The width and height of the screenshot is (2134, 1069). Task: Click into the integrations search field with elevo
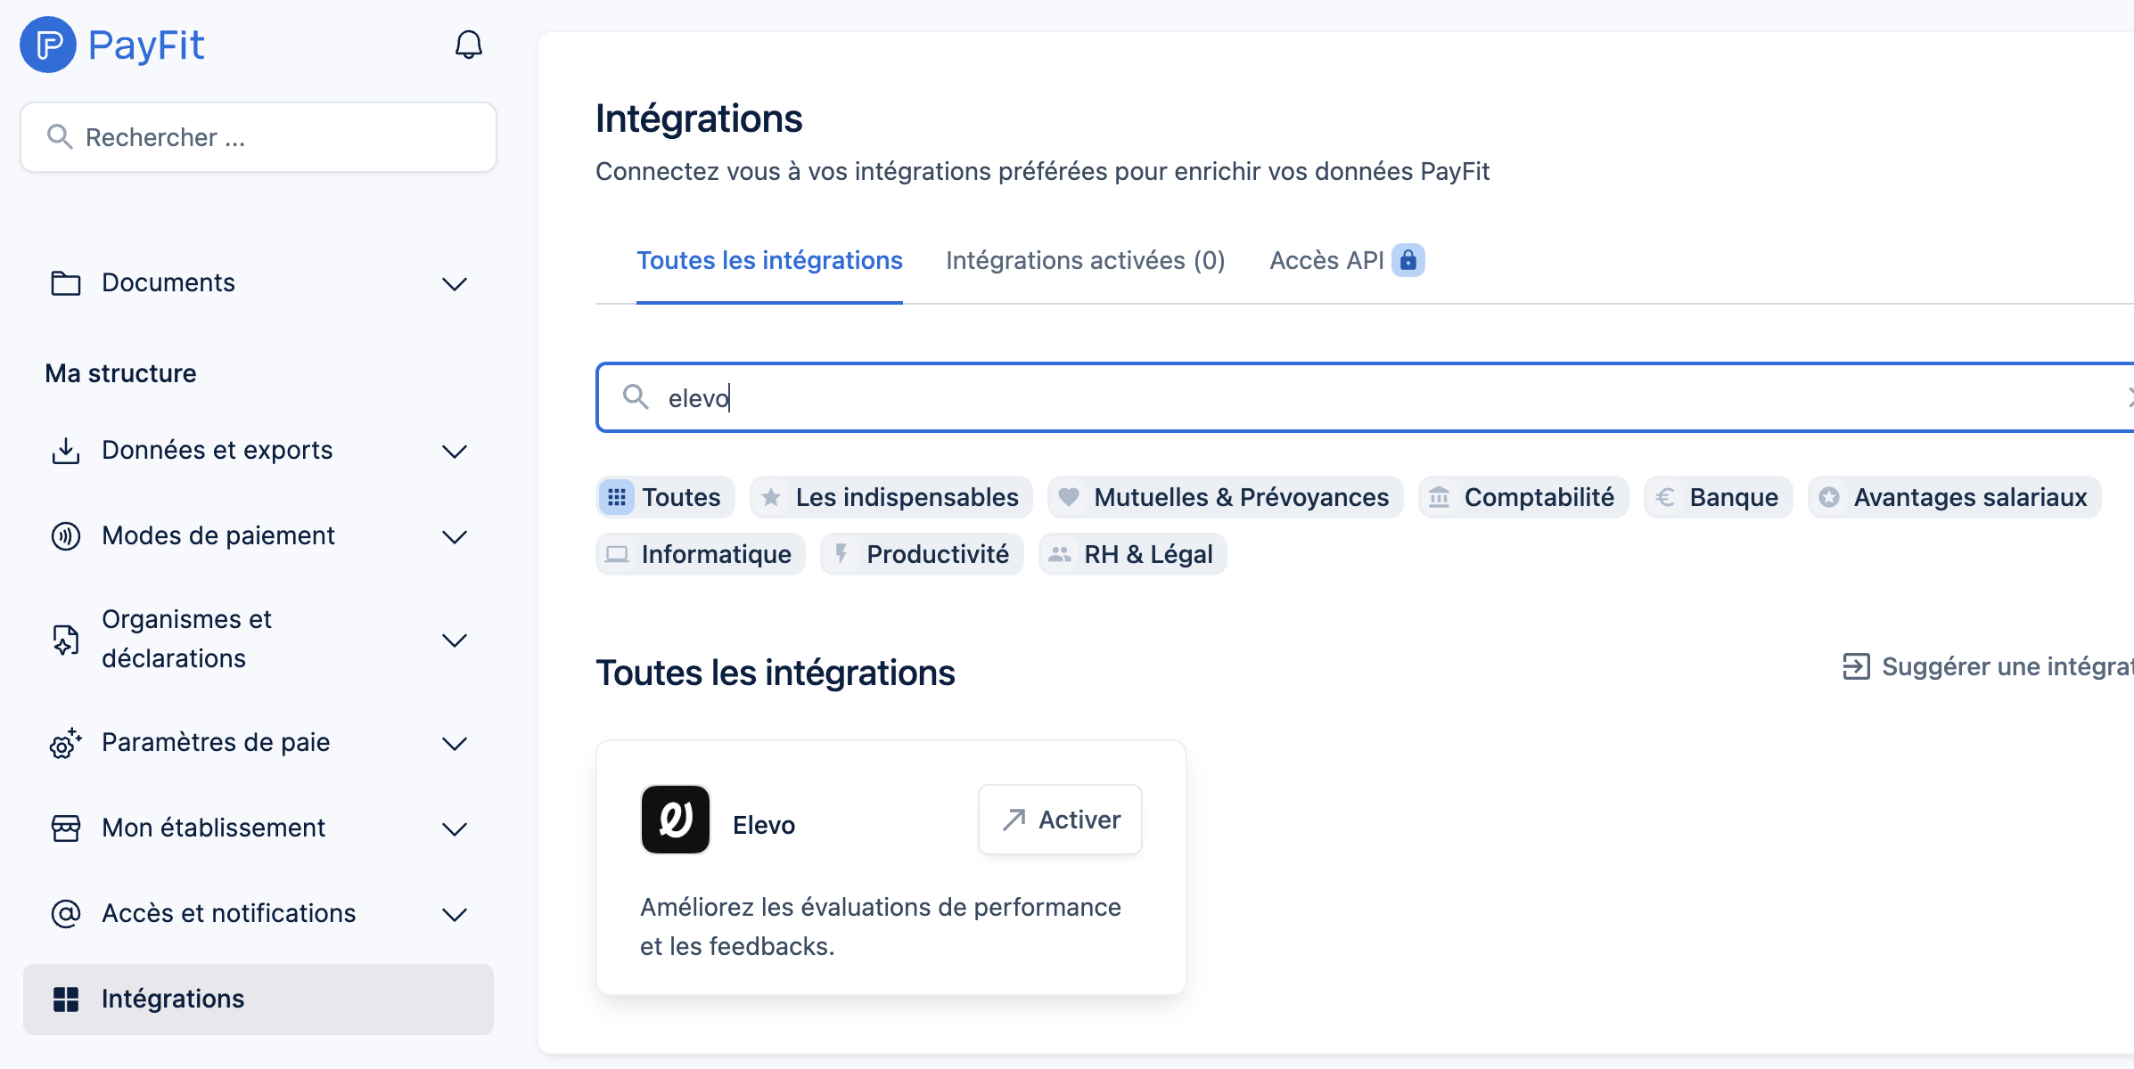[1365, 397]
